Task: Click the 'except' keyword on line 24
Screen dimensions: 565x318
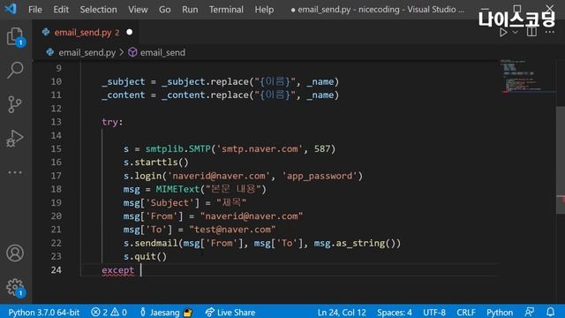Action: click(x=117, y=270)
